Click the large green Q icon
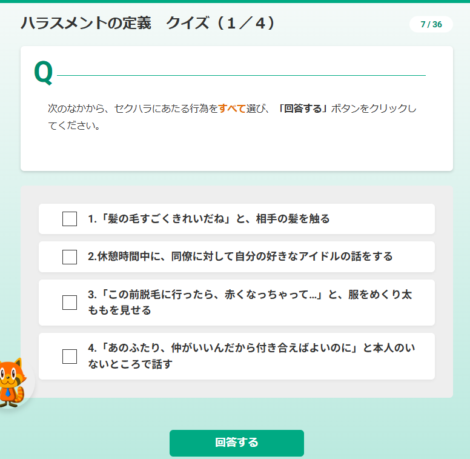Viewport: 470px width, 459px height. (44, 72)
